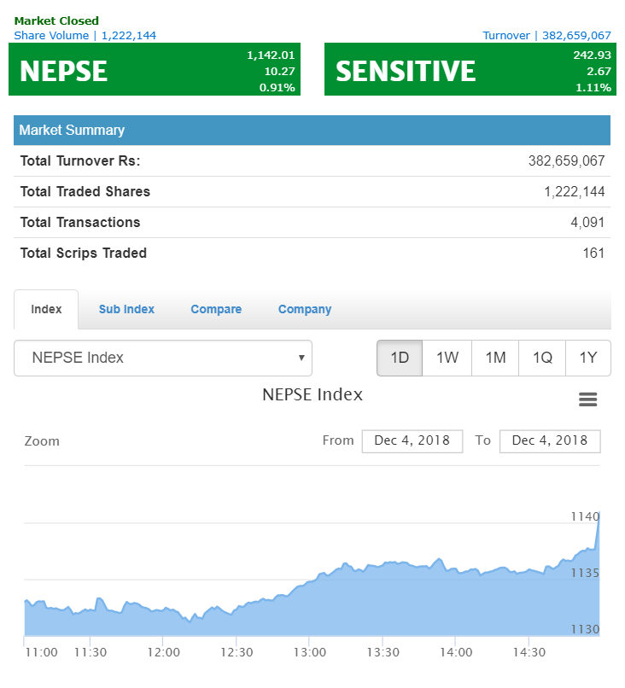Click the To date field

coord(550,441)
